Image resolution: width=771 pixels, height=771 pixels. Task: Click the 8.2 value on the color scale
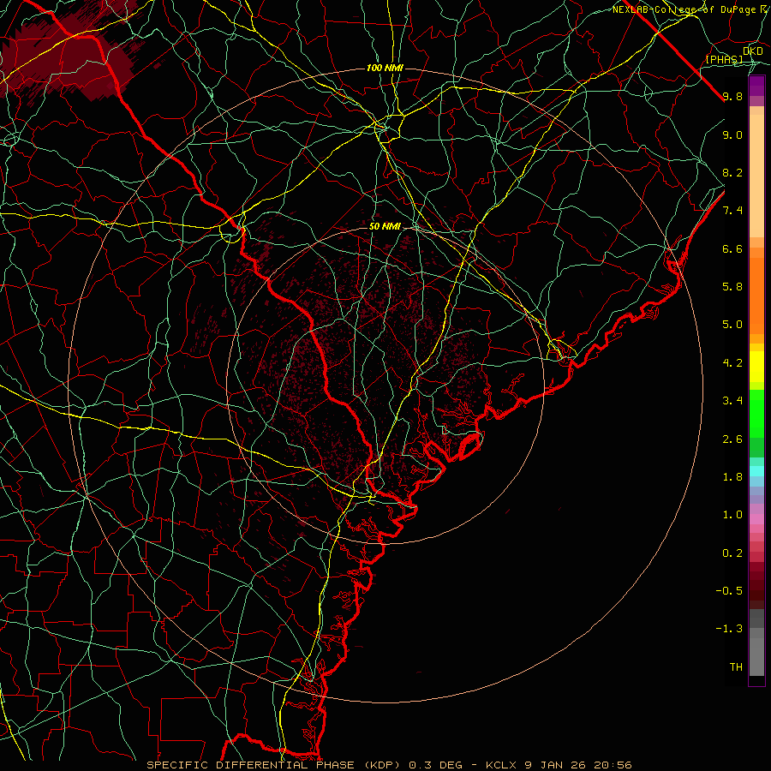tap(732, 172)
